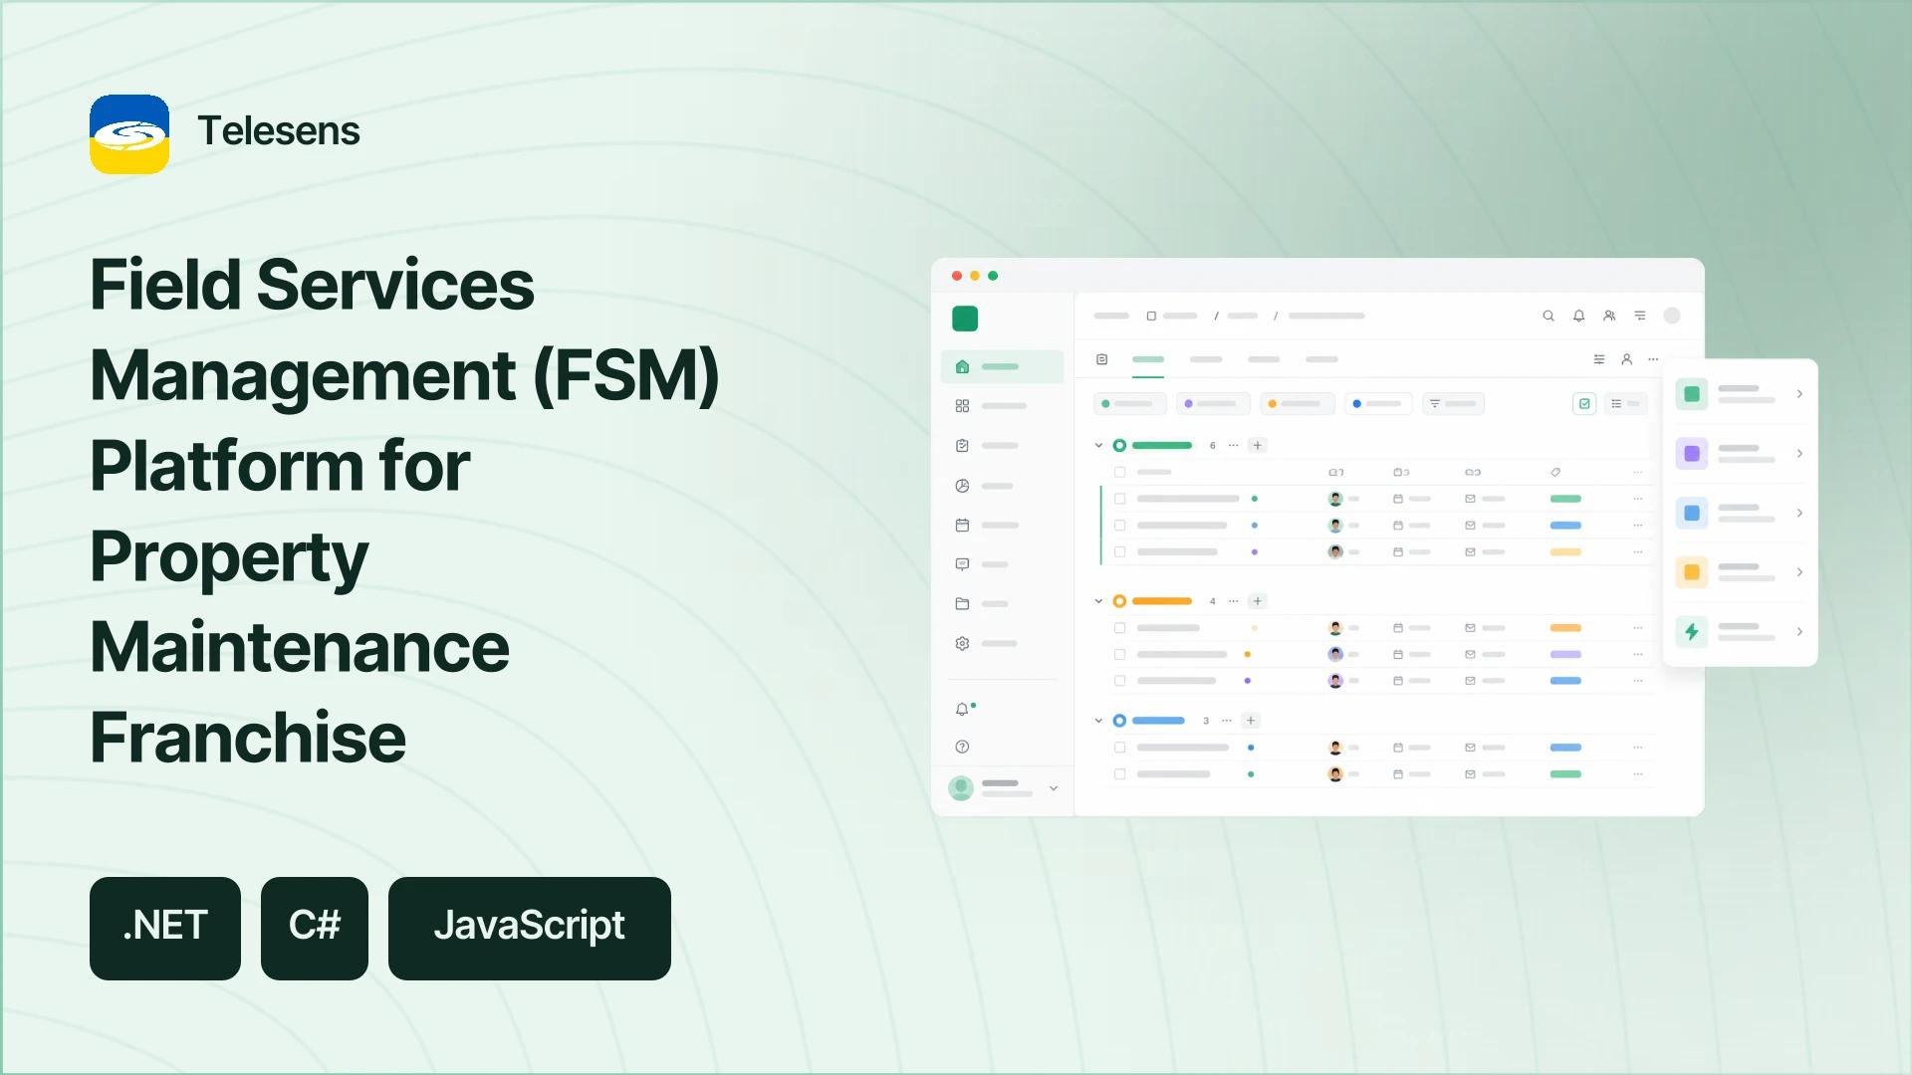Screen dimensions: 1912x1075
Task: Open the pie chart reports sidebar icon
Action: pyautogui.click(x=962, y=486)
